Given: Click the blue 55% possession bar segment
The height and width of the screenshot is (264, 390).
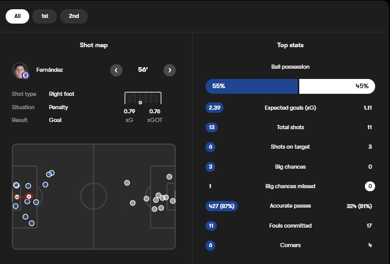Looking at the screenshot, I should 252,86.
